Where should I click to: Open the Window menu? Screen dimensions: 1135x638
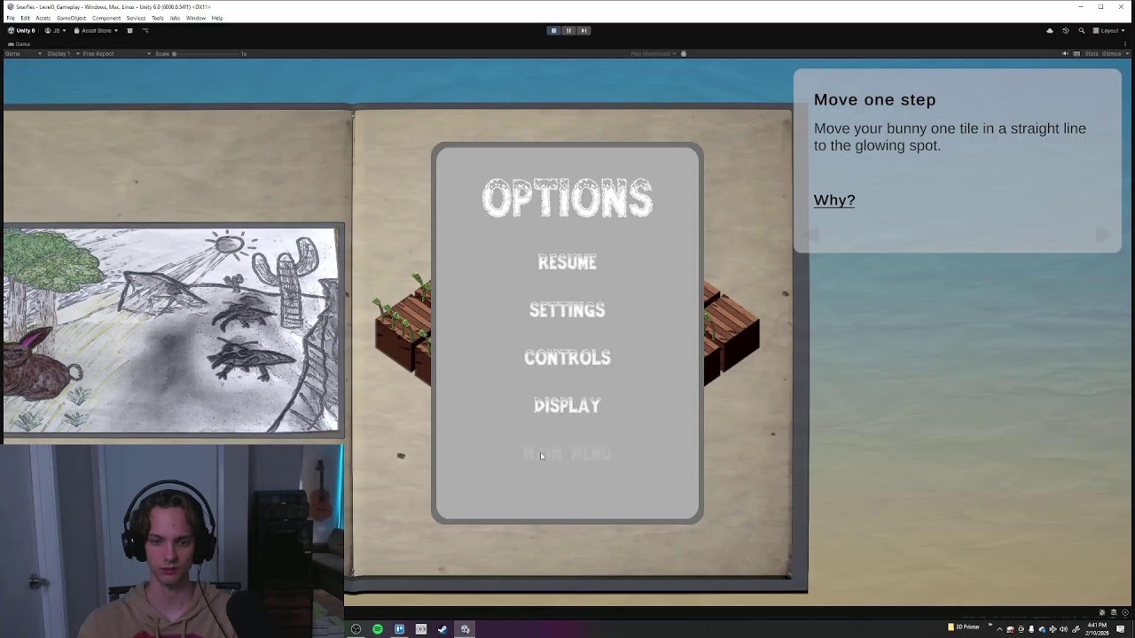point(196,18)
